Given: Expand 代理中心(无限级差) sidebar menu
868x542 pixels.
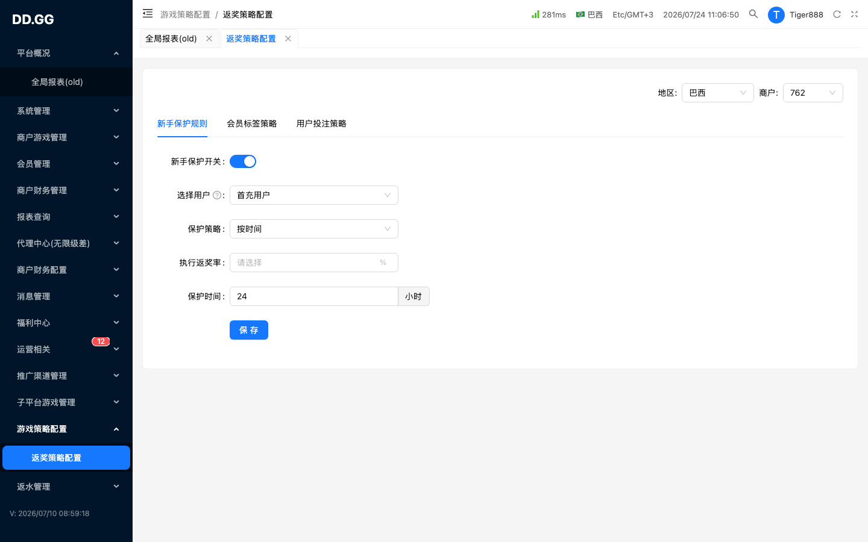Looking at the screenshot, I should coord(66,243).
